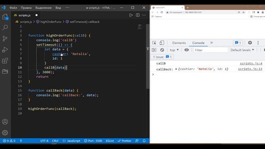This screenshot has width=265, height=149.
Task: Open DevTools settings gear
Action: pos(250,43)
